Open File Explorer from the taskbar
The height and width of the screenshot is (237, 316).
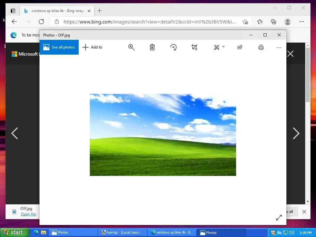coord(43,232)
